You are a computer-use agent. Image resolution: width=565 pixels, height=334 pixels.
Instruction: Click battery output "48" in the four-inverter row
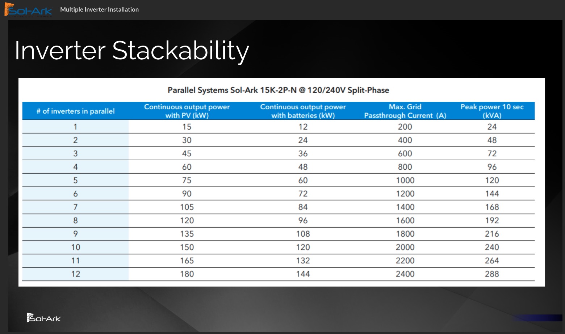303,167
